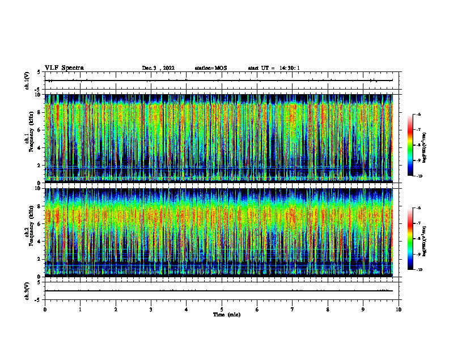This screenshot has height=347, width=449.
Task: Click the -6 label on ch.2 color bar
Action: pos(418,208)
